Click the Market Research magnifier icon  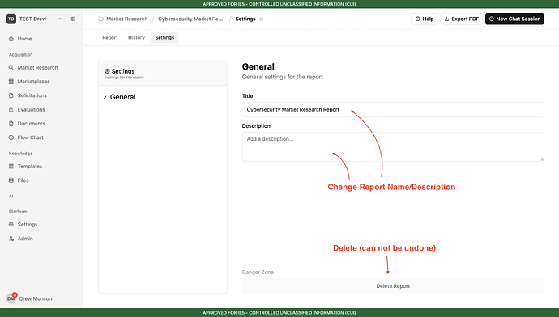(x=11, y=68)
